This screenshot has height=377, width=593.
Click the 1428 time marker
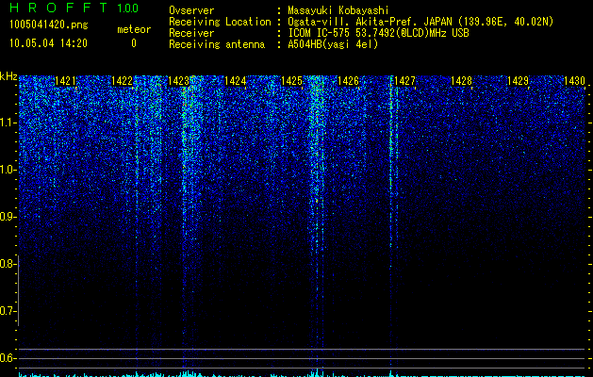click(461, 81)
